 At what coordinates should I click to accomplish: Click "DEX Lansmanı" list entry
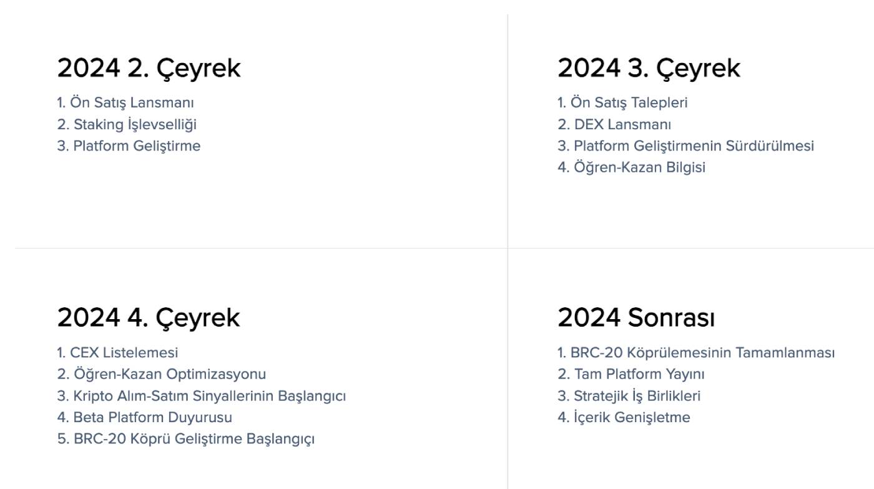tap(623, 124)
